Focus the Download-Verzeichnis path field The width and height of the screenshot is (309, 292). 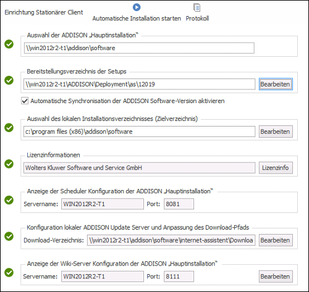[x=171, y=240]
